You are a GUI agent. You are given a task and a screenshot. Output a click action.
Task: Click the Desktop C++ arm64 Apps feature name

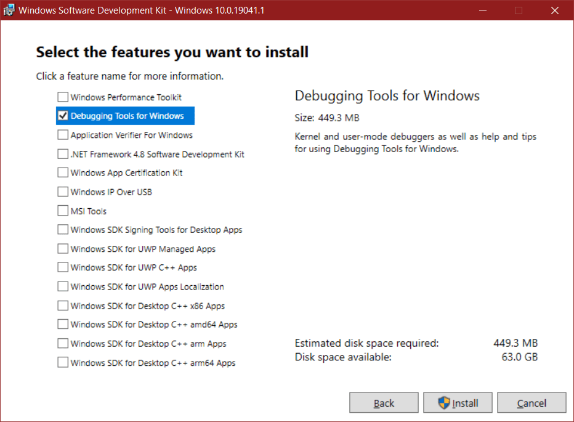(153, 363)
